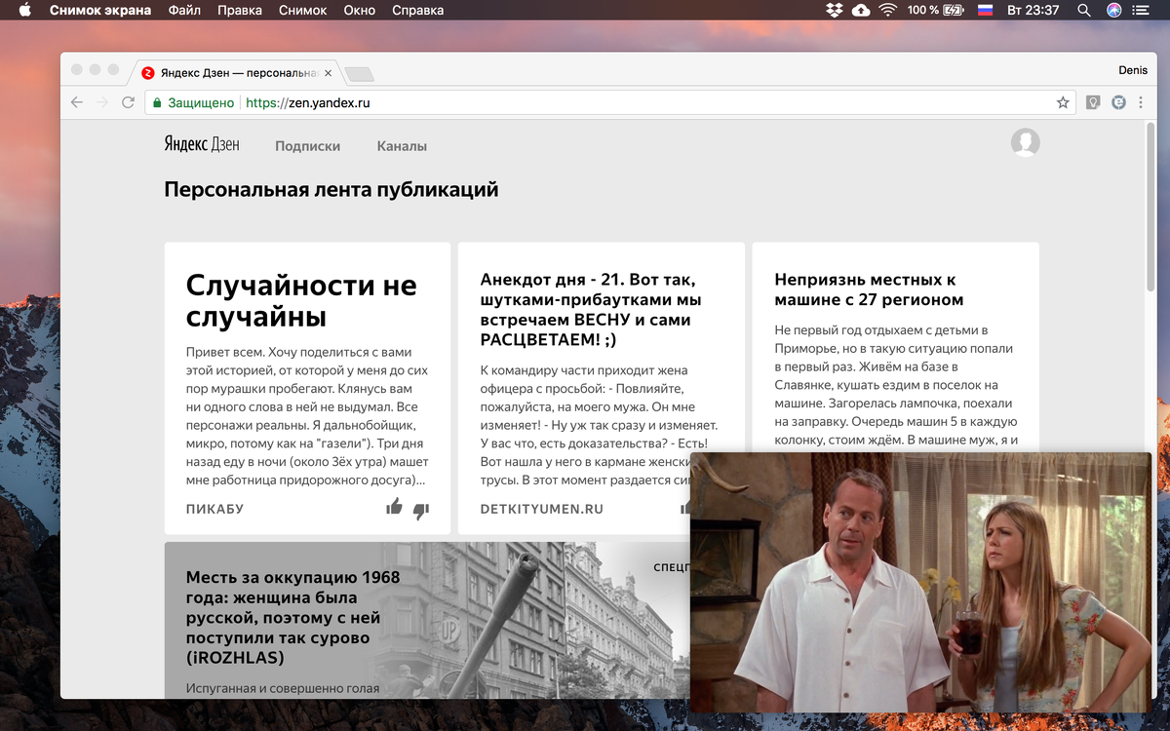The width and height of the screenshot is (1170, 731).
Task: Switch input source via Russian flag icon
Action: 985,10
